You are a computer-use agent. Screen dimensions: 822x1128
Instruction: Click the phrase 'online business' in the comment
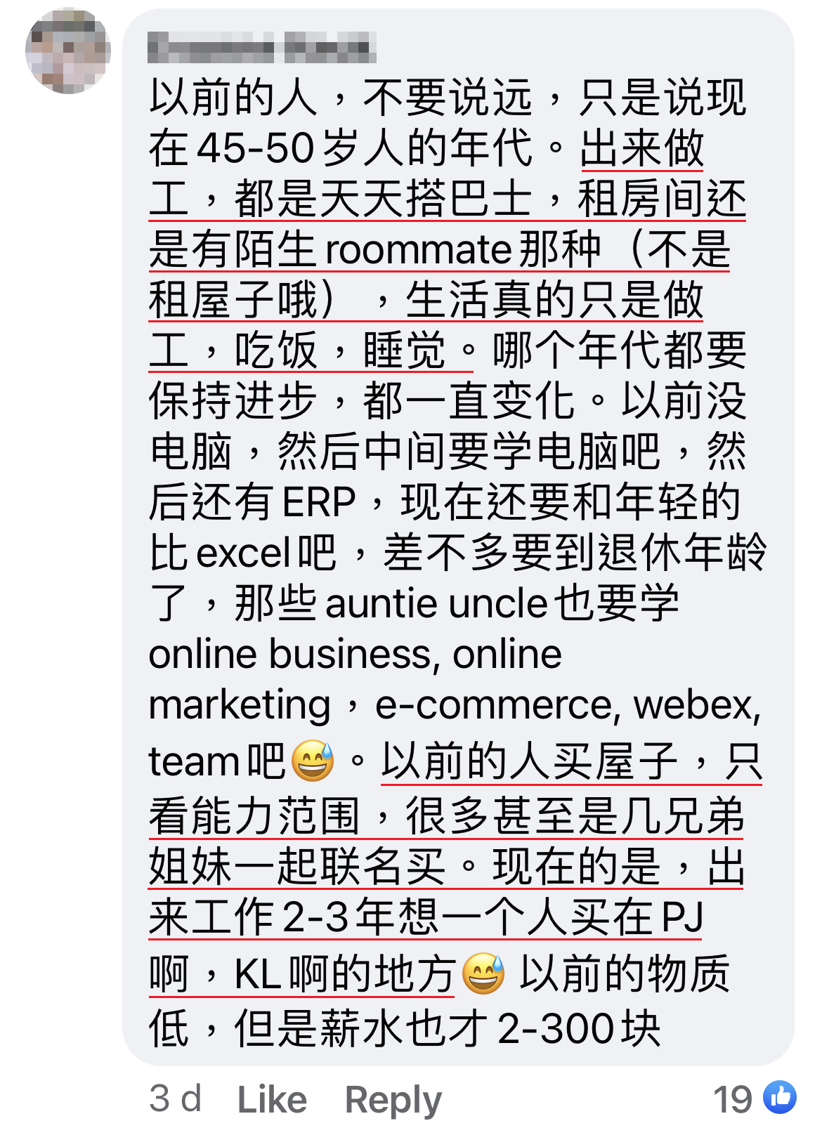tap(290, 654)
